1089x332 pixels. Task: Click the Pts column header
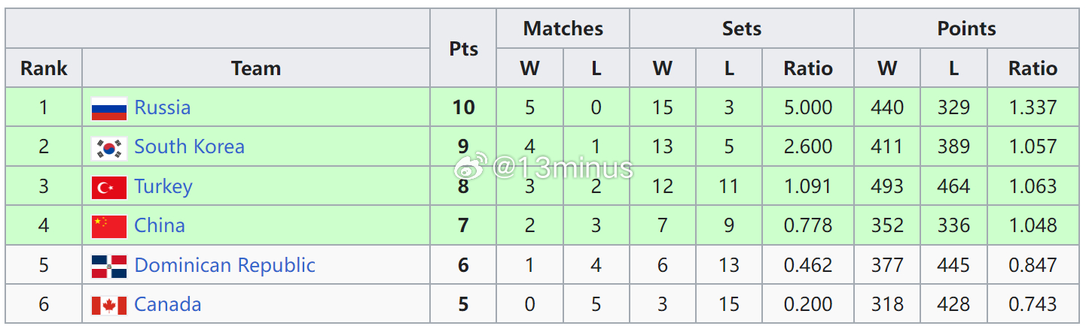pyautogui.click(x=463, y=49)
